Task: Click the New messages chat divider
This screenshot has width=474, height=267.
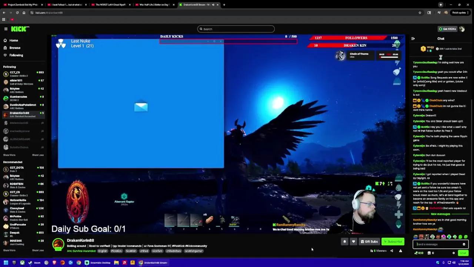Action: tap(440, 214)
